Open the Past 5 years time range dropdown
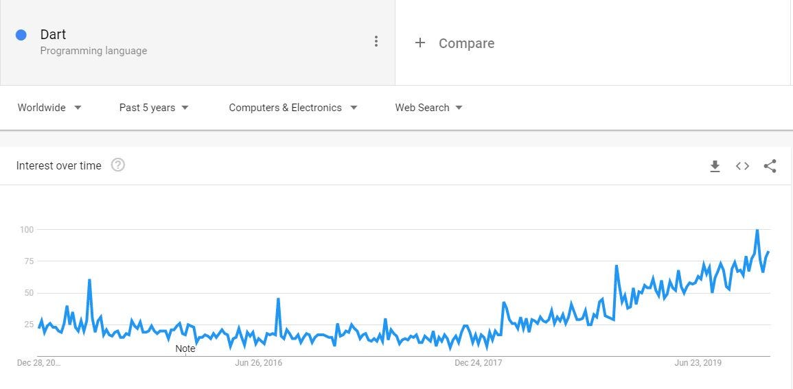Image resolution: width=793 pixels, height=389 pixels. tap(154, 108)
